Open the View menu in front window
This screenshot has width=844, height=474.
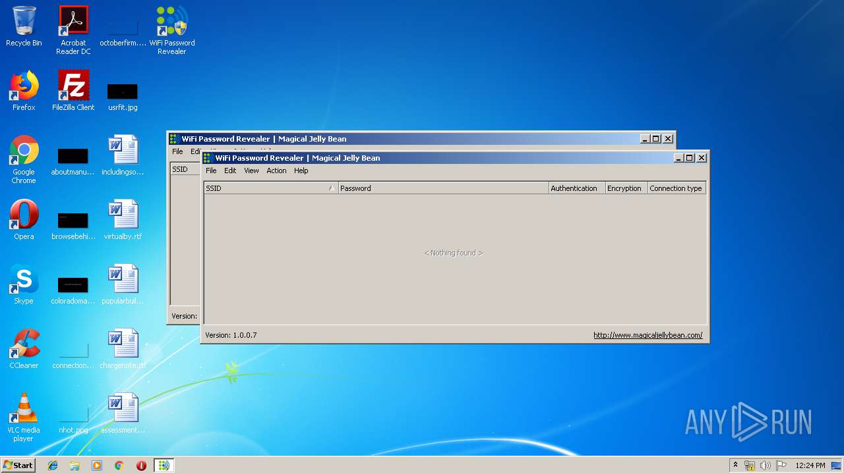point(251,171)
